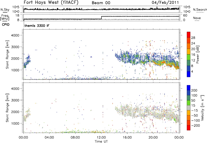Click the '20:00' time axis label
The image size is (207, 143).
coord(153,138)
